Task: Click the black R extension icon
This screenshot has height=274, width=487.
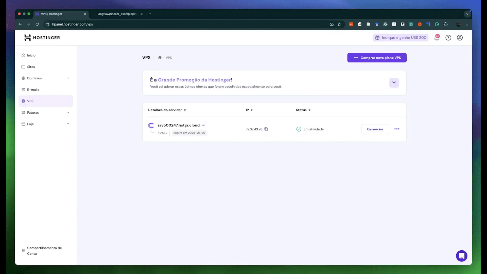Action: pyautogui.click(x=403, y=24)
